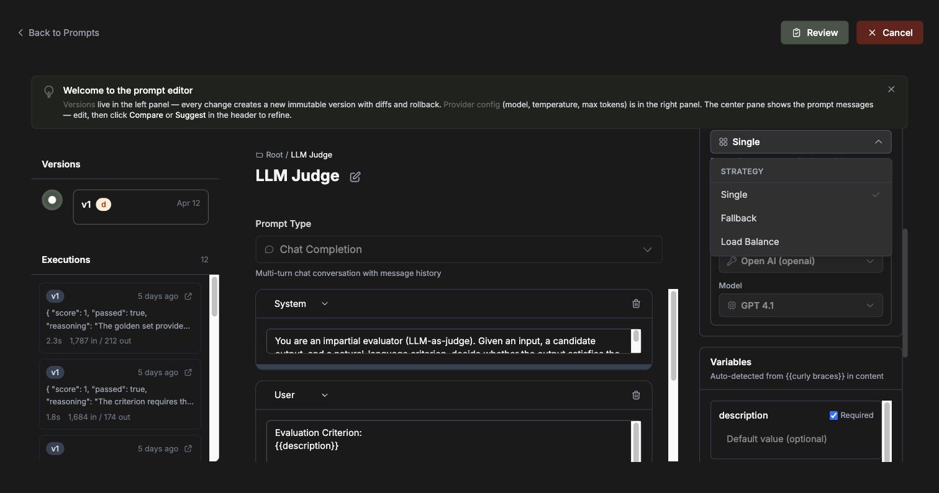Click the Cancel button
Screen dimensions: 939x493
(890, 33)
